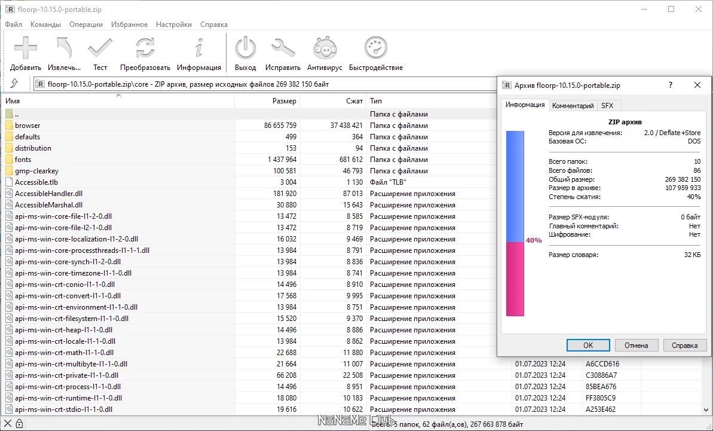The height and width of the screenshot is (431, 713).
Task: Switch to the SFX tab
Action: coord(607,106)
